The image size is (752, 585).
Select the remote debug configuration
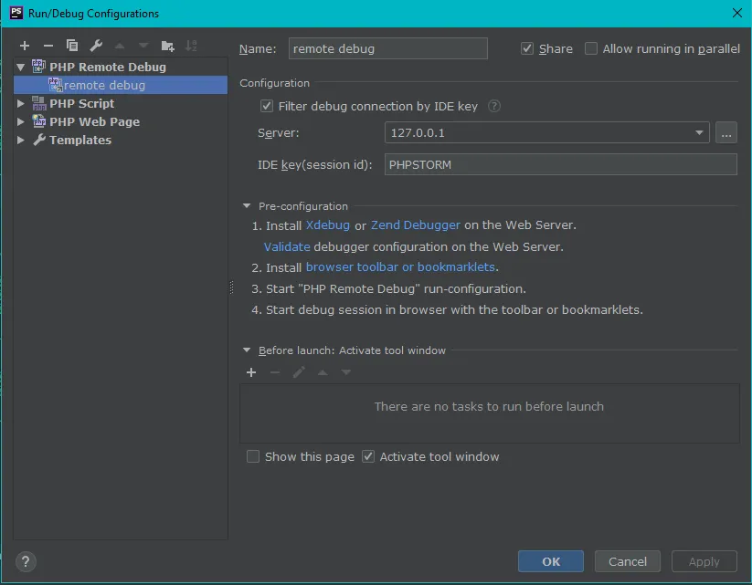[x=121, y=85]
